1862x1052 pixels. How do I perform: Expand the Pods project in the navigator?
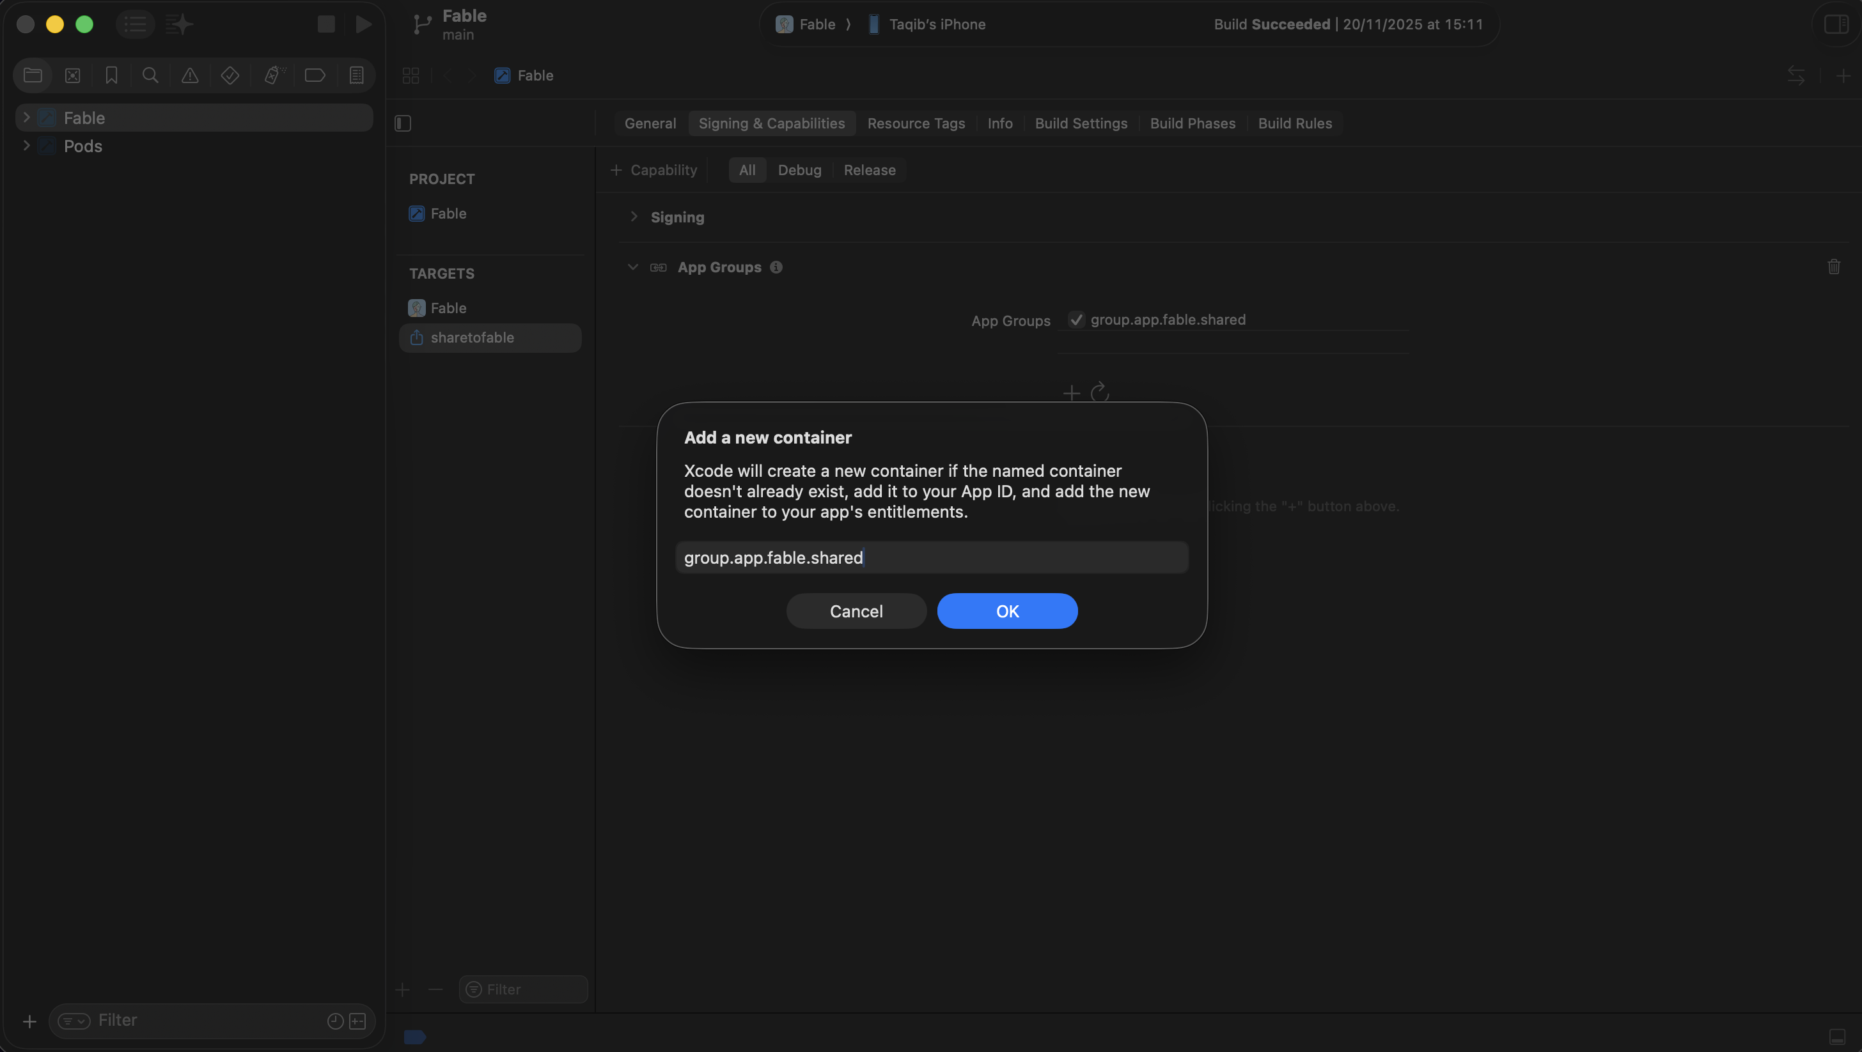pos(27,146)
